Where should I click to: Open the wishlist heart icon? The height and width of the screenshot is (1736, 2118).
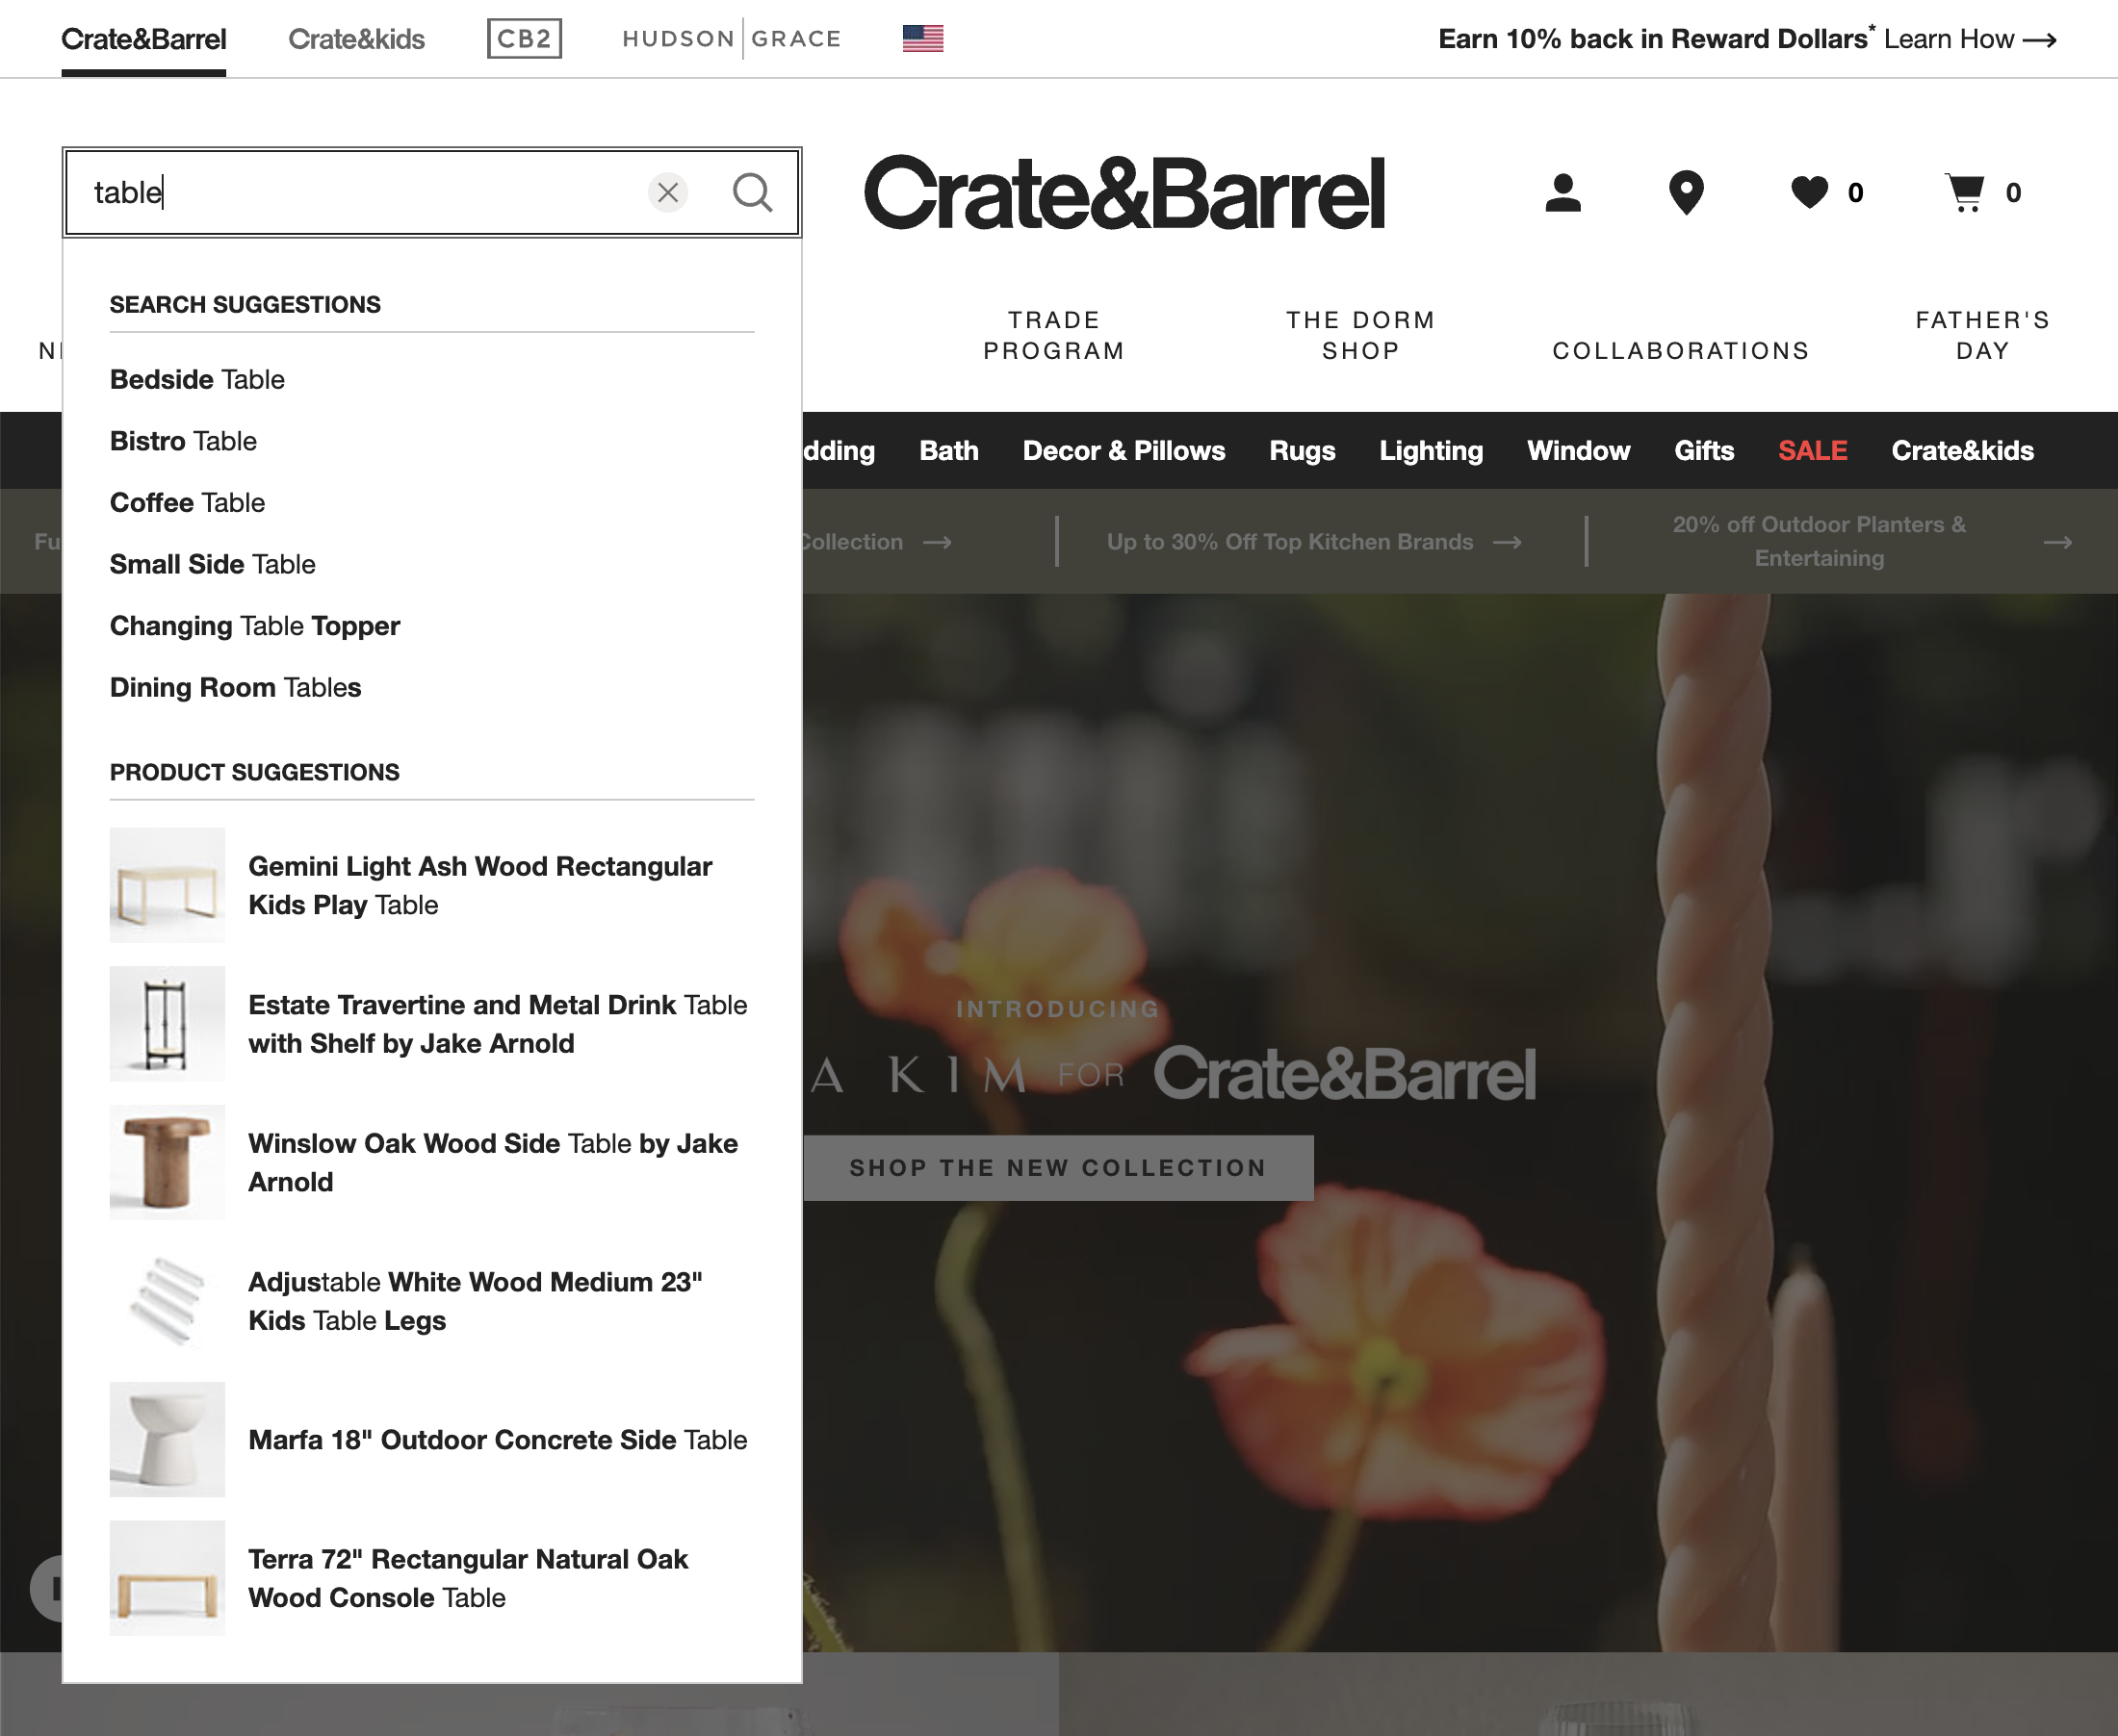tap(1810, 193)
